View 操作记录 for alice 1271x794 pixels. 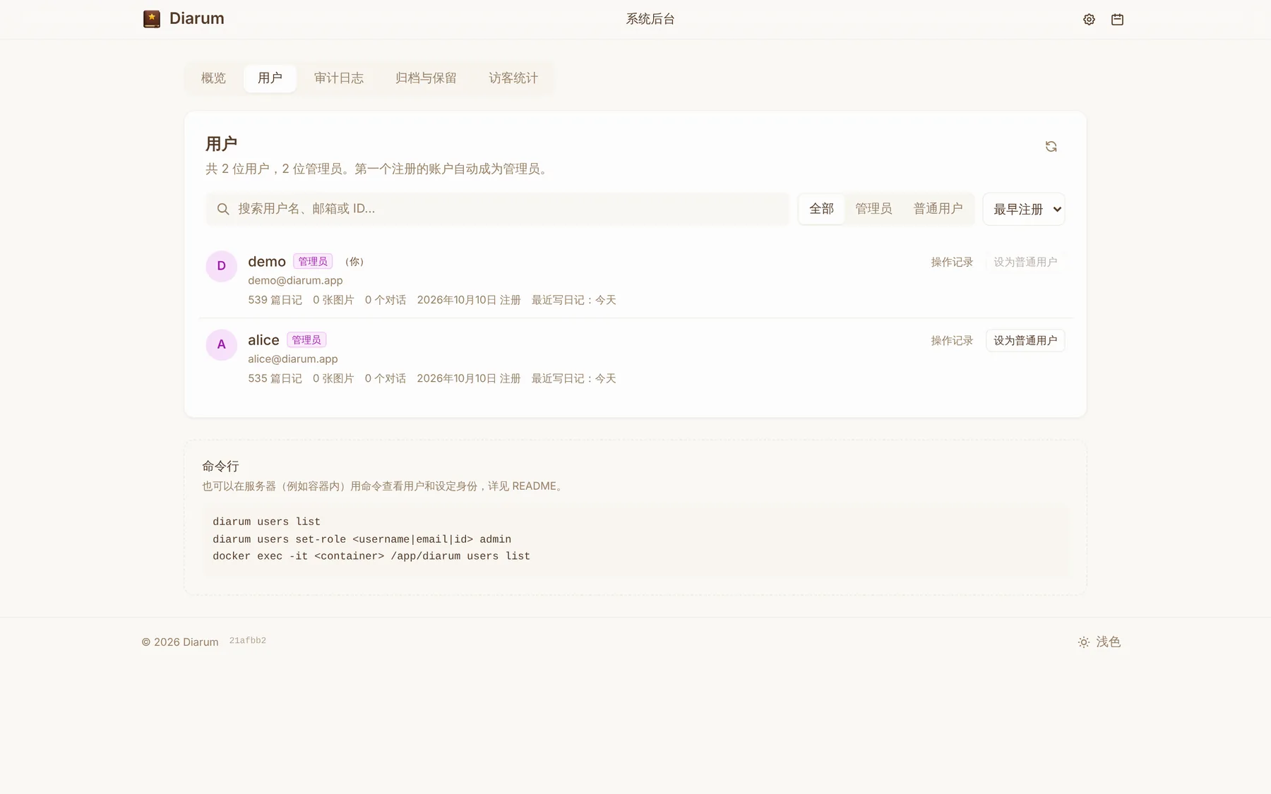point(952,340)
